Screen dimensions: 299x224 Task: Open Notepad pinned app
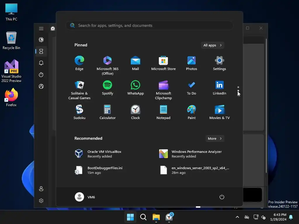pos(164,112)
